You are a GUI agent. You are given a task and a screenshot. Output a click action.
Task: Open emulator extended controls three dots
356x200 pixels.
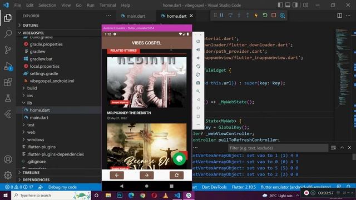(x=198, y=124)
